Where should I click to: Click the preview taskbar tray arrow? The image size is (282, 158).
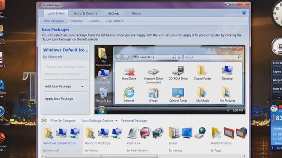point(228,110)
